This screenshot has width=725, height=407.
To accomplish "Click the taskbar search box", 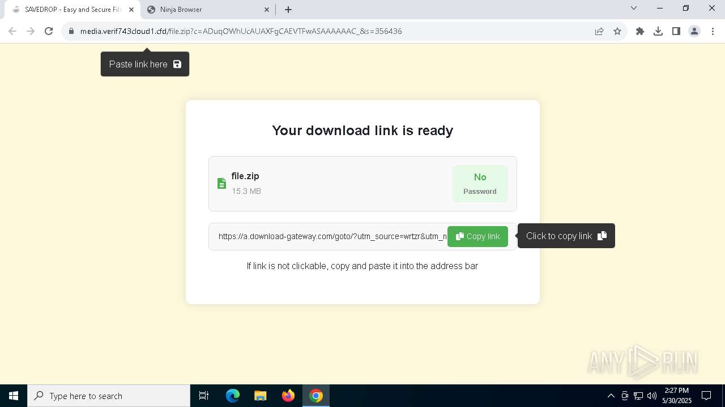I will pyautogui.click(x=109, y=396).
